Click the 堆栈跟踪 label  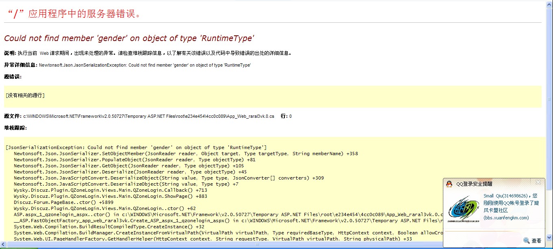(x=15, y=128)
